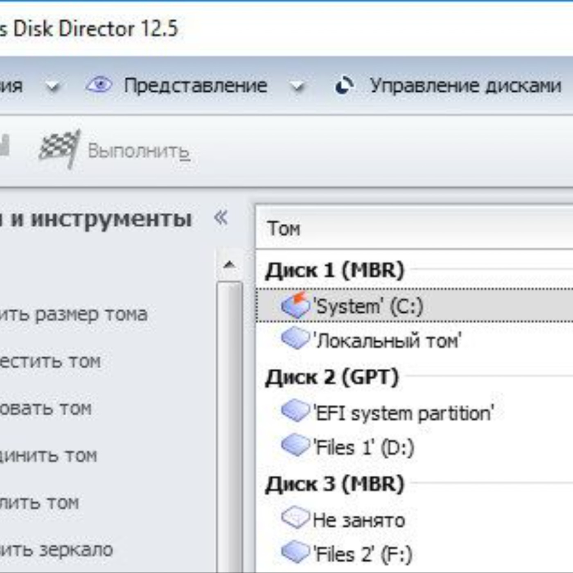Click the resize volume action ending in размер тома
Screen dimensions: 573x573
(x=74, y=314)
